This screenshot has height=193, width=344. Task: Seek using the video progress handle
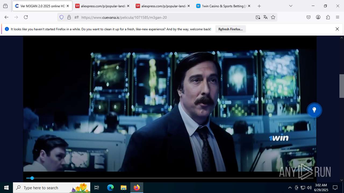point(32,178)
